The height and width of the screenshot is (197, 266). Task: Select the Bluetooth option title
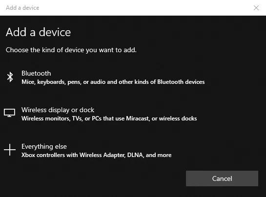coord(36,74)
